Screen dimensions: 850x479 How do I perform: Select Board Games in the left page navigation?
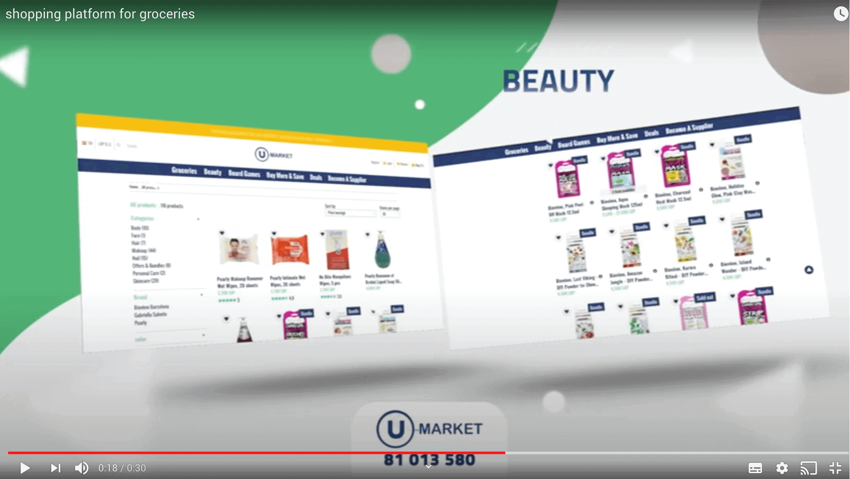point(244,173)
